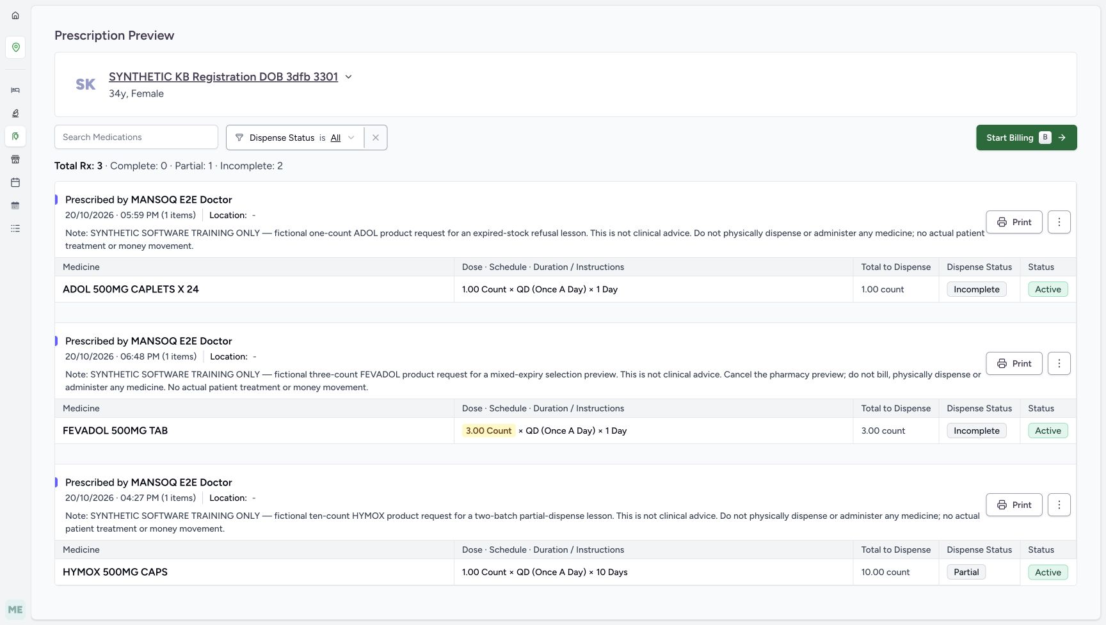Click 3.00 count total for FEVADOL
The height and width of the screenshot is (625, 1106).
(x=883, y=431)
